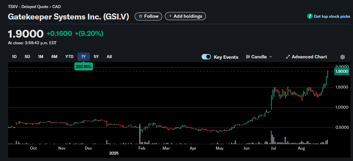Click the tallest July volume bar

coord(271,138)
